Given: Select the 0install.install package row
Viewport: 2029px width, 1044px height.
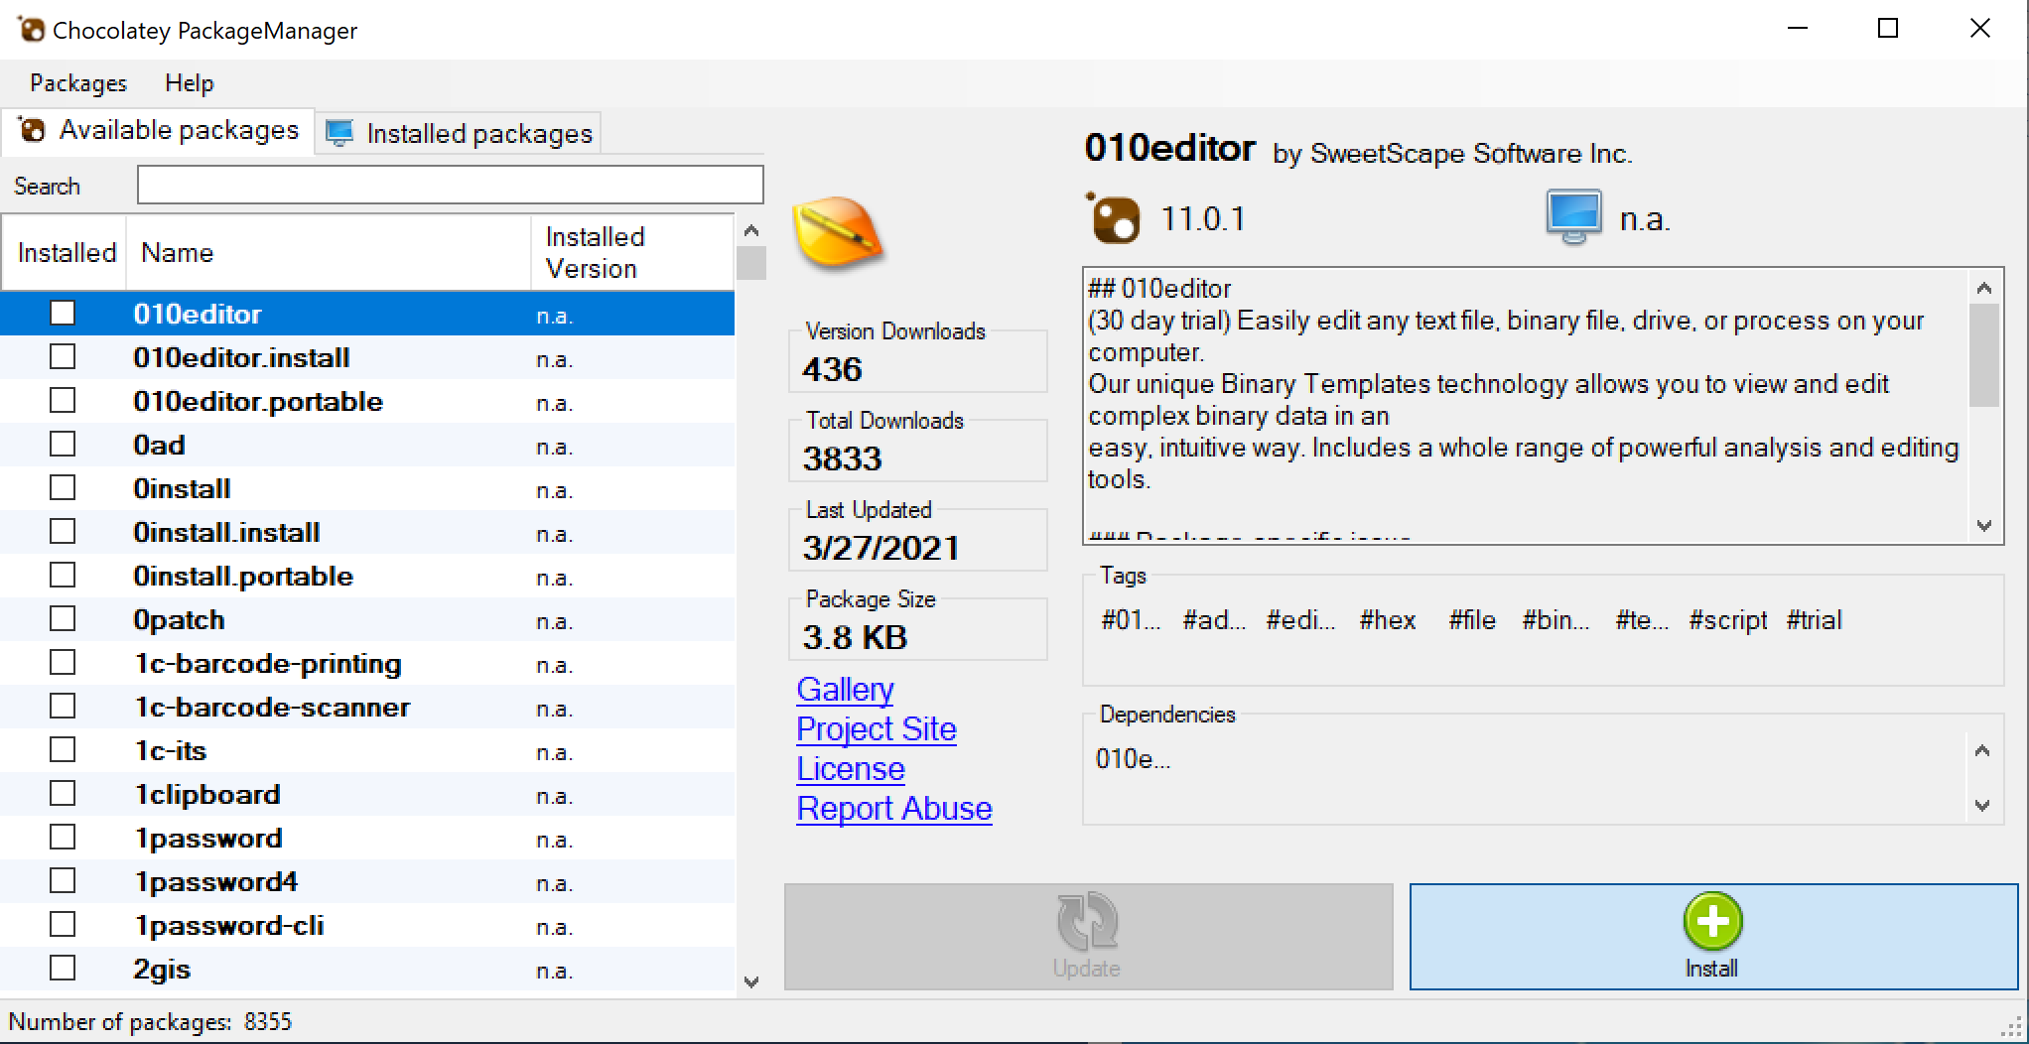Looking at the screenshot, I should tap(367, 532).
